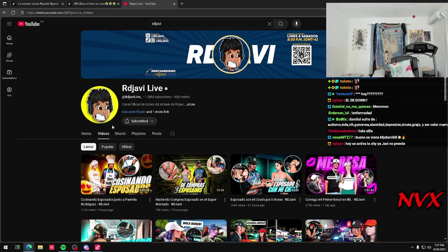448x252 pixels.
Task: Open volume control in system tray
Action: pyautogui.click(x=429, y=247)
